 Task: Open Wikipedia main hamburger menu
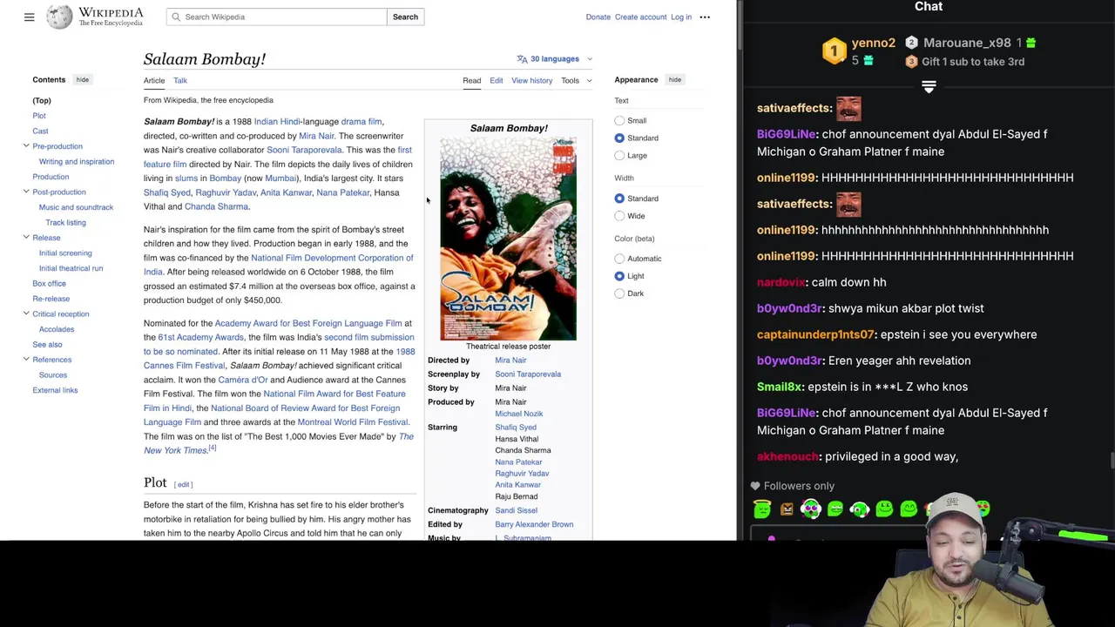point(29,17)
